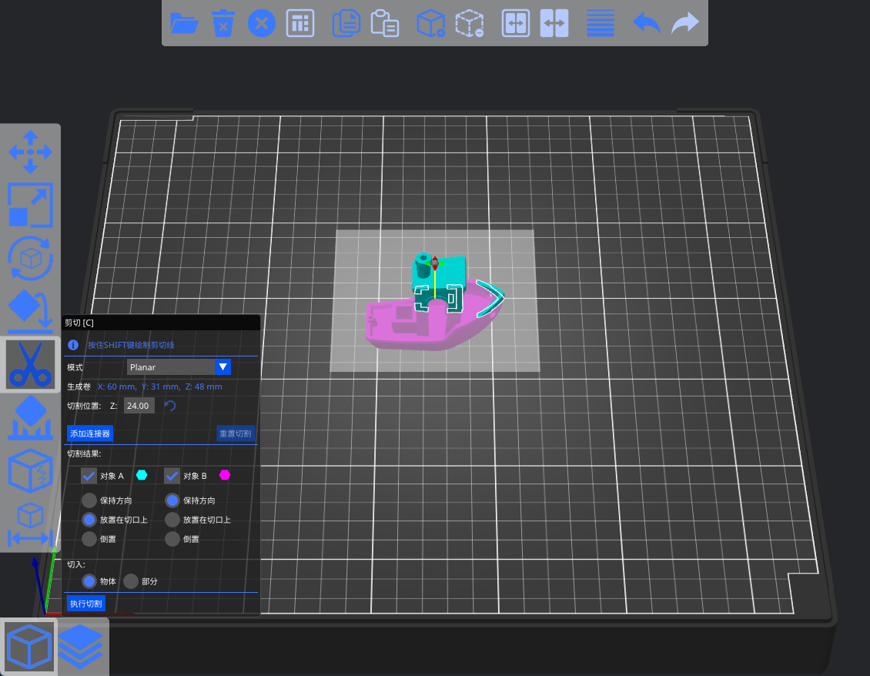This screenshot has height=676, width=870.
Task: Select 保持方向 for object B
Action: click(172, 500)
